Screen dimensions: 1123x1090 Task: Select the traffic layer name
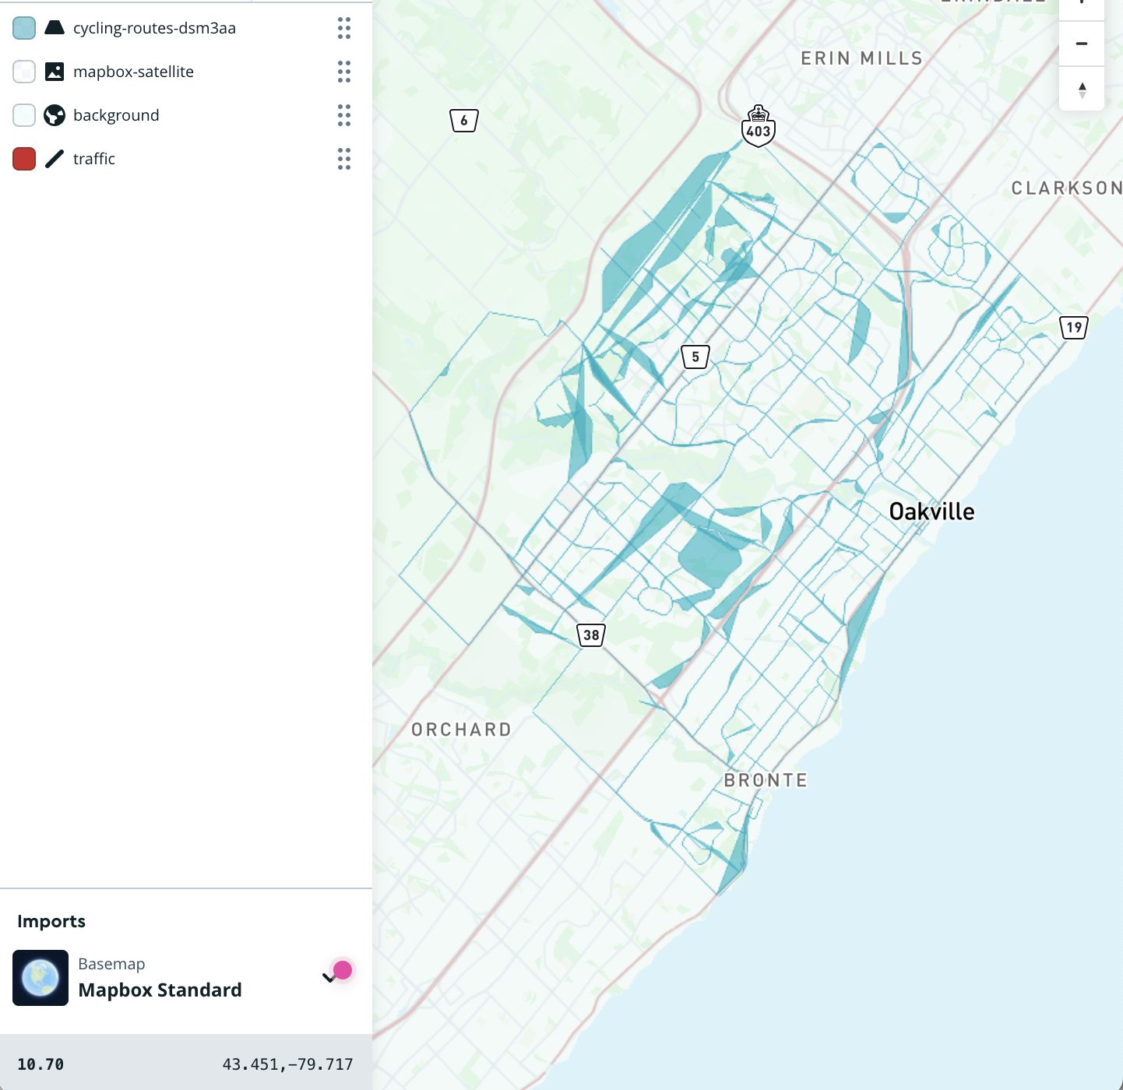pyautogui.click(x=94, y=159)
